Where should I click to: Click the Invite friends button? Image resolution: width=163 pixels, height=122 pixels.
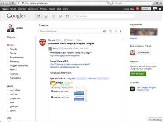[143, 53]
